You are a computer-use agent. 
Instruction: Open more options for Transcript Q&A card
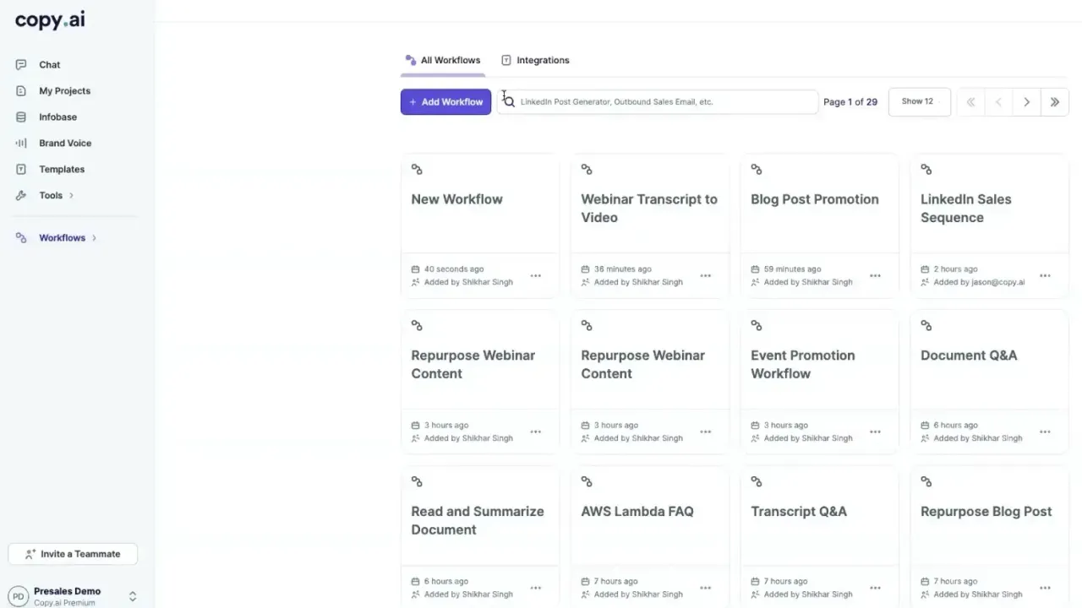click(875, 588)
